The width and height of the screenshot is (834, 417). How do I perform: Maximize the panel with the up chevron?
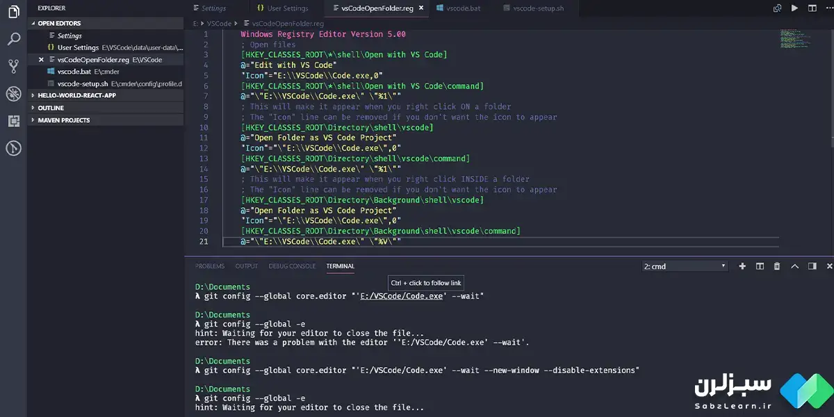pos(794,266)
